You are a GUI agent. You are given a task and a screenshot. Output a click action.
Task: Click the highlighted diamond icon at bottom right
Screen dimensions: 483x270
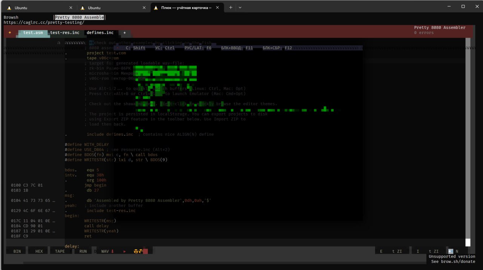click(450, 251)
